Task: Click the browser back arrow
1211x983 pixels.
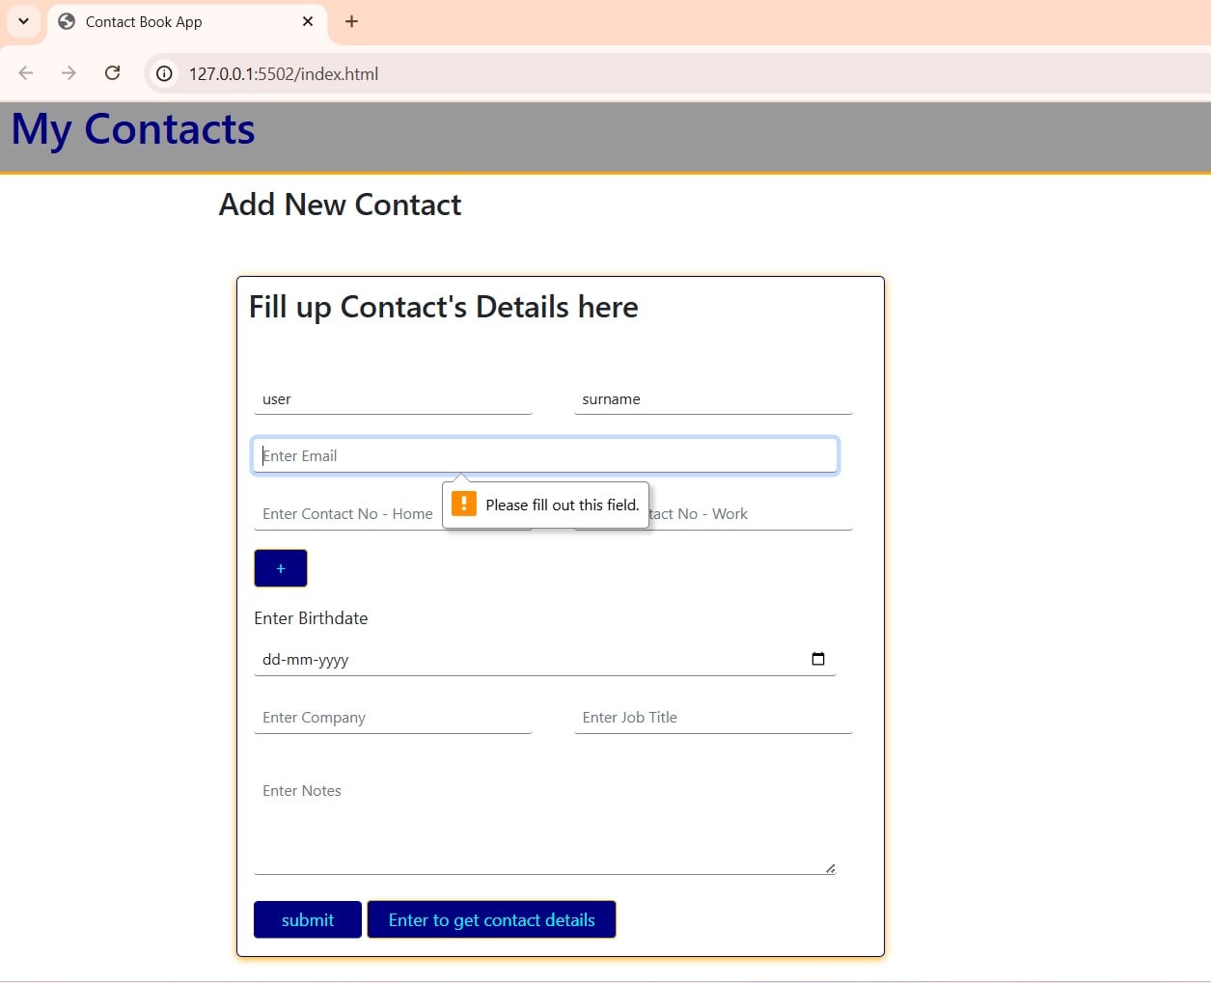Action: tap(26, 73)
